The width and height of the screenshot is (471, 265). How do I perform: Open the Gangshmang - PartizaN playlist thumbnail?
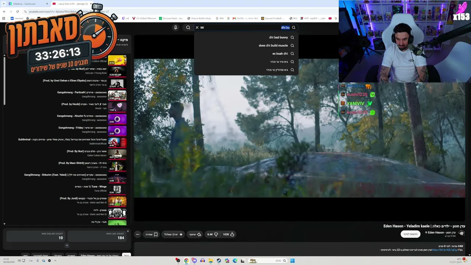[x=117, y=95]
